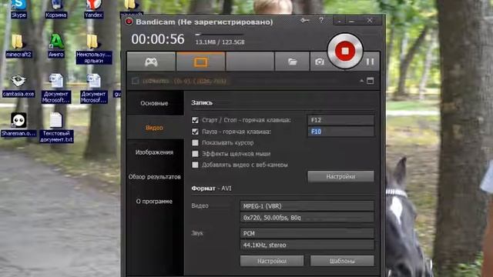This screenshot has height=277, width=493.
Task: Open the Обзор результатов tab
Action: coord(154,177)
